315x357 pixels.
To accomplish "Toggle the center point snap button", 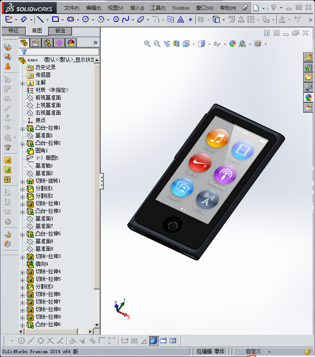I will [21, 341].
